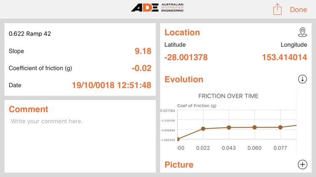
Task: Tap the ADE Australian Diversified Engineering logo
Action: pyautogui.click(x=158, y=8)
